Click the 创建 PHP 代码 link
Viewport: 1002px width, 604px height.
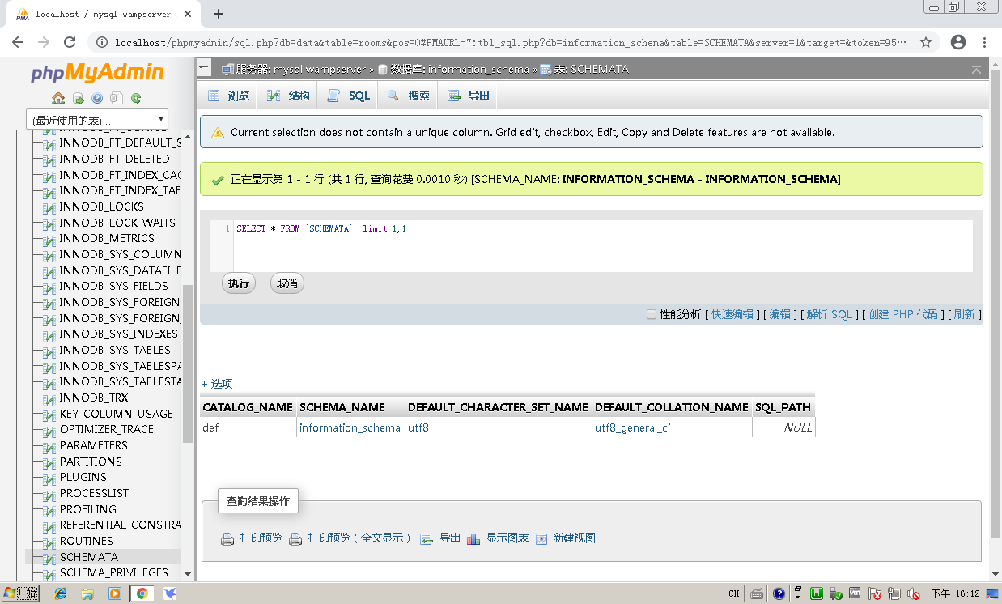[903, 314]
